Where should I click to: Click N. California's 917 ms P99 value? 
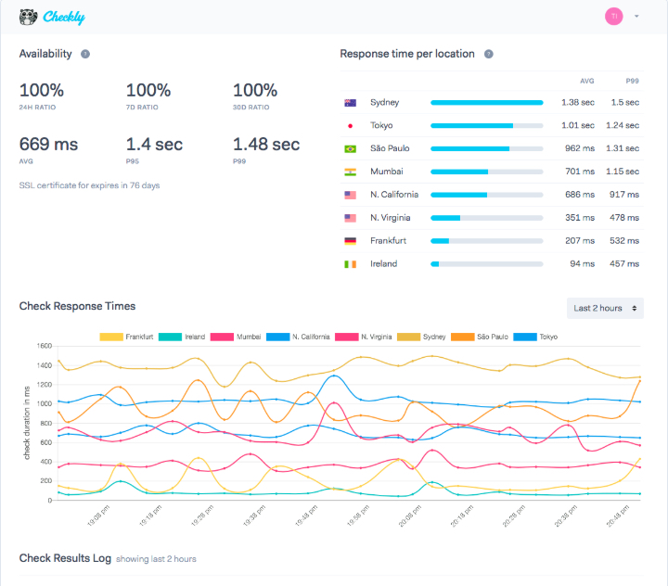(x=624, y=195)
